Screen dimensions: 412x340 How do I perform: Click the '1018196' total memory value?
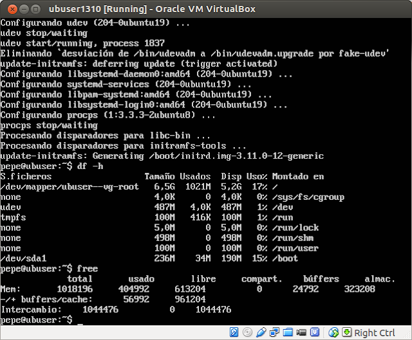pos(75,289)
